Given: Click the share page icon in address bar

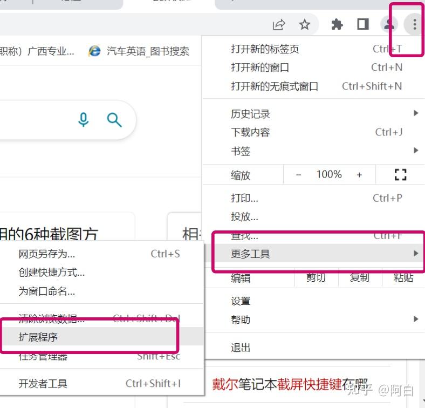Looking at the screenshot, I should tap(279, 25).
